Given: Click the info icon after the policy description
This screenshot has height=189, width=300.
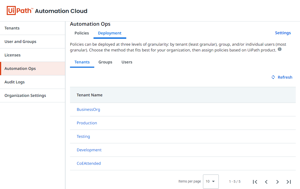Looking at the screenshot, I should pyautogui.click(x=280, y=49).
